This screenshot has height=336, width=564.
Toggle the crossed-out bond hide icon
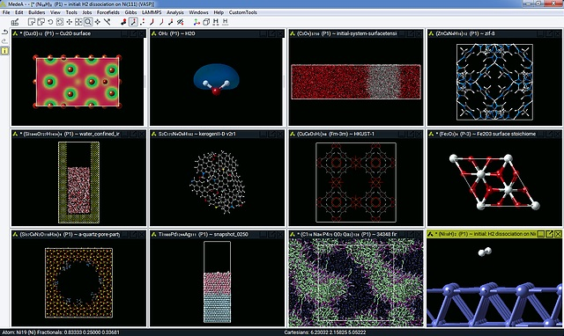[x=180, y=22]
